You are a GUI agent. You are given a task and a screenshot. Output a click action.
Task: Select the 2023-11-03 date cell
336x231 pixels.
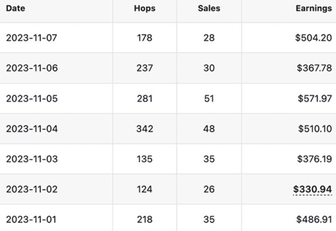pyautogui.click(x=32, y=159)
